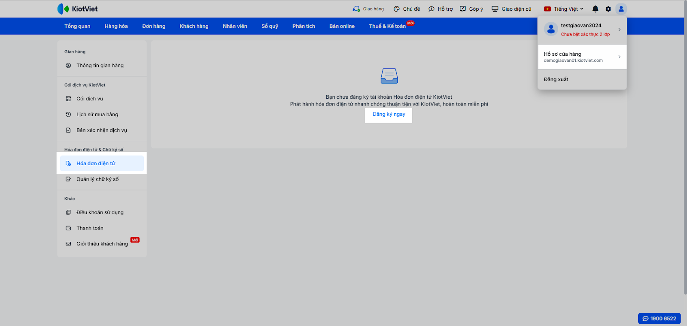
Task: Open the Sổ quỹ menu
Action: (270, 26)
